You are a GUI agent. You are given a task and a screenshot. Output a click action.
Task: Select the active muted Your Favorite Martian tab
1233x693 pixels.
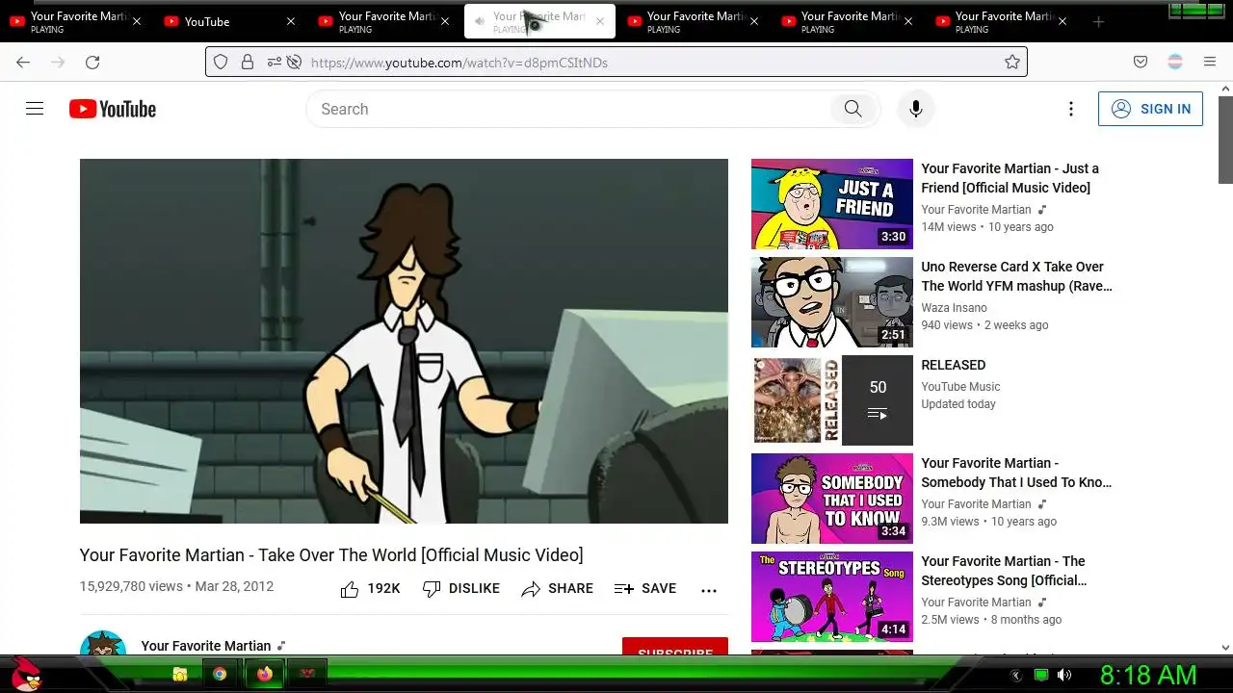point(539,21)
